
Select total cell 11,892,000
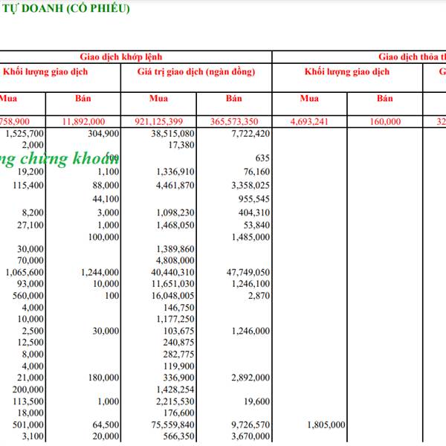83,122
